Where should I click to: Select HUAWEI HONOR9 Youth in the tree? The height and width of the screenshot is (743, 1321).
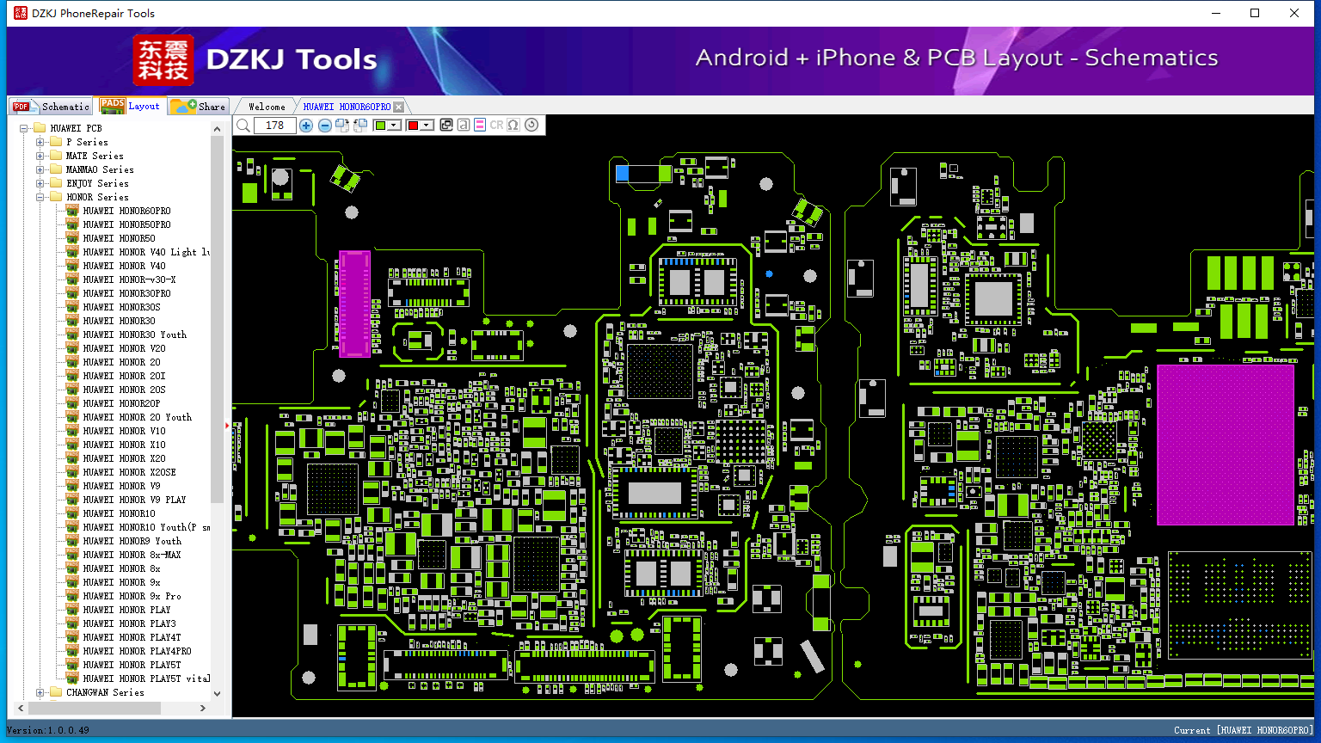132,541
